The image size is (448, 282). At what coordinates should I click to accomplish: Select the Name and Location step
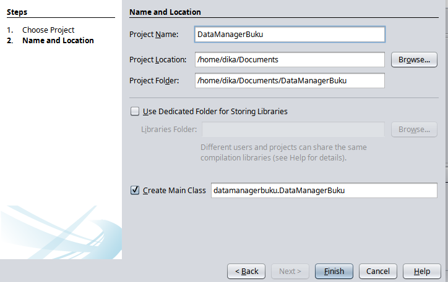[x=58, y=40]
